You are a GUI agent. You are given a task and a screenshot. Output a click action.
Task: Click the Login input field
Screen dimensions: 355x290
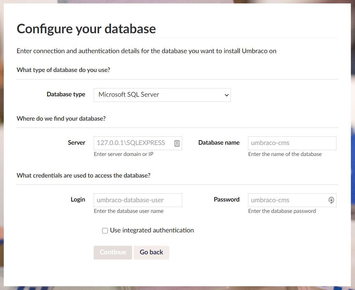point(138,200)
